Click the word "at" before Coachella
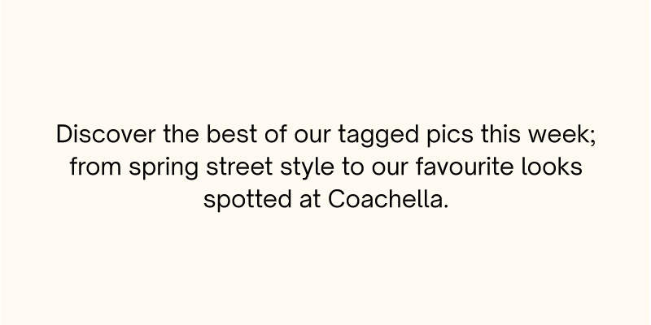The image size is (651, 325). coord(310,200)
